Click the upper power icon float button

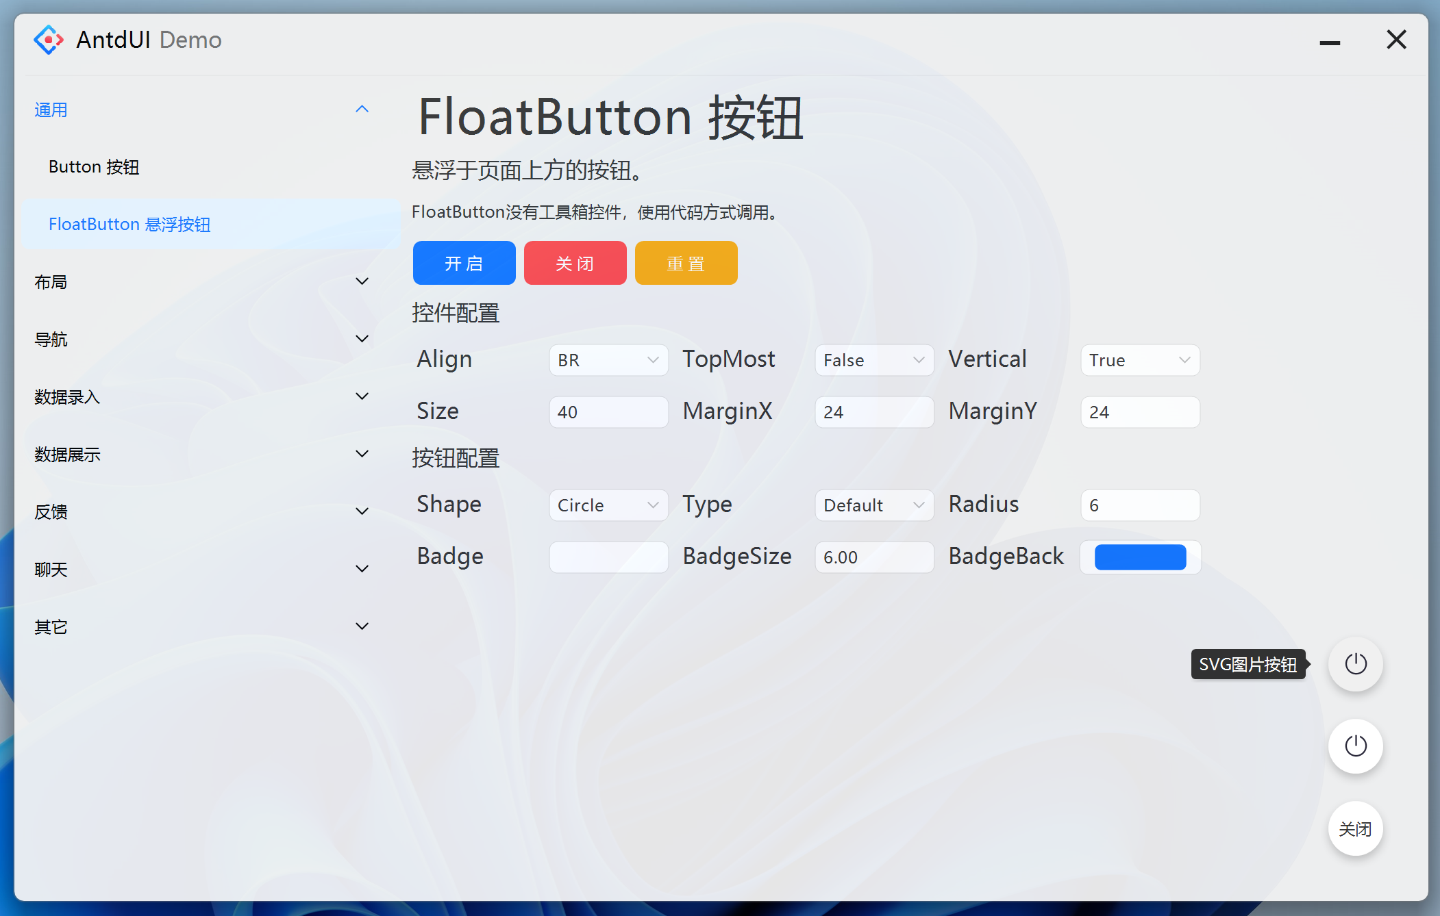pos(1355,663)
